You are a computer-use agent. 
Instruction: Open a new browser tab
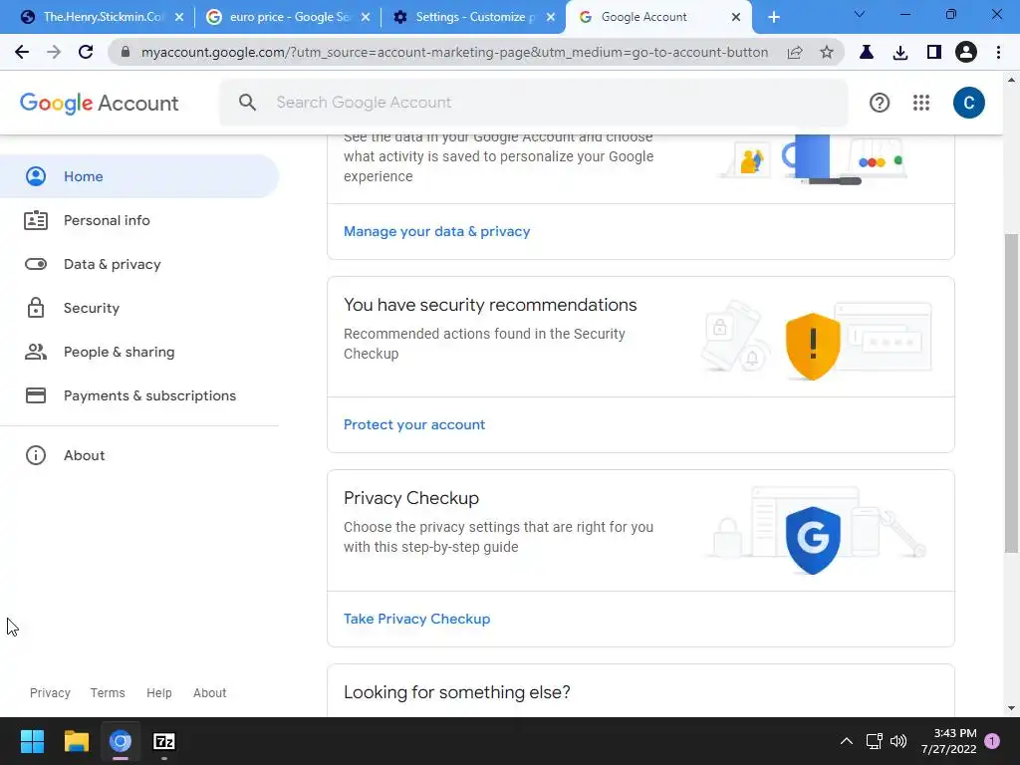[x=773, y=17]
